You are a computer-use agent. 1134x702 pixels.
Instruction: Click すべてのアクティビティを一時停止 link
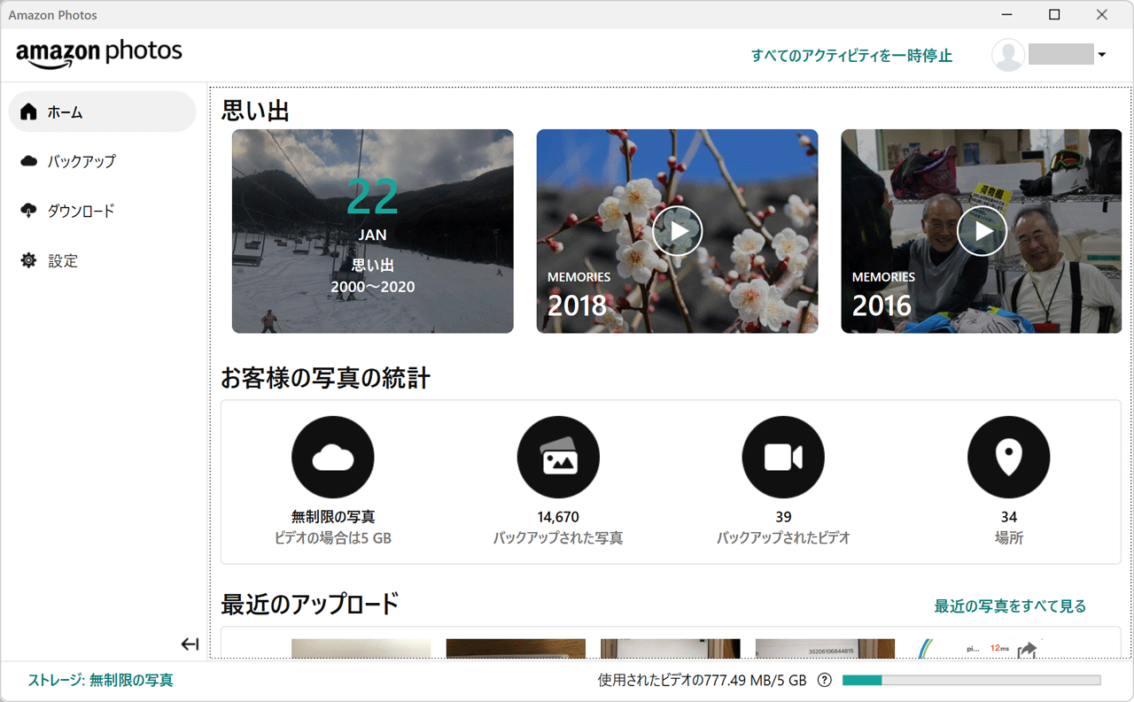coord(851,55)
